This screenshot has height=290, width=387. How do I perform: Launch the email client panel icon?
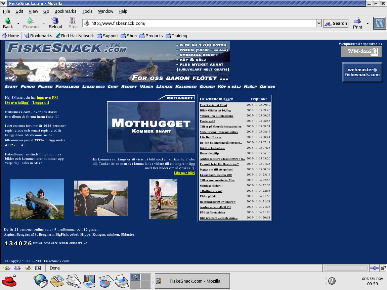click(57, 281)
